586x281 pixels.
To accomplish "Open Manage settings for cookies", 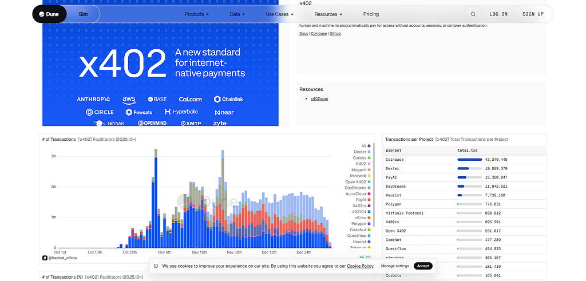I will click(395, 266).
